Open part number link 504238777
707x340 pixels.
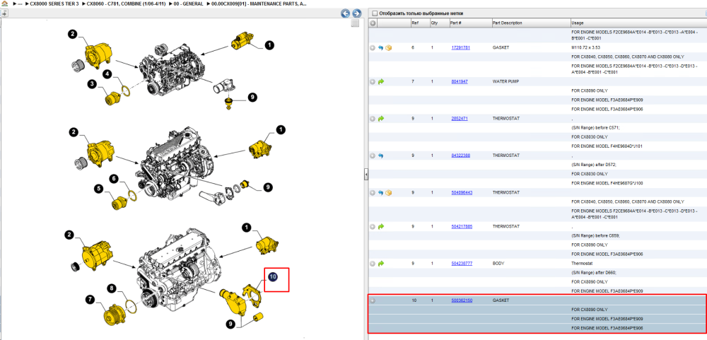pos(462,264)
